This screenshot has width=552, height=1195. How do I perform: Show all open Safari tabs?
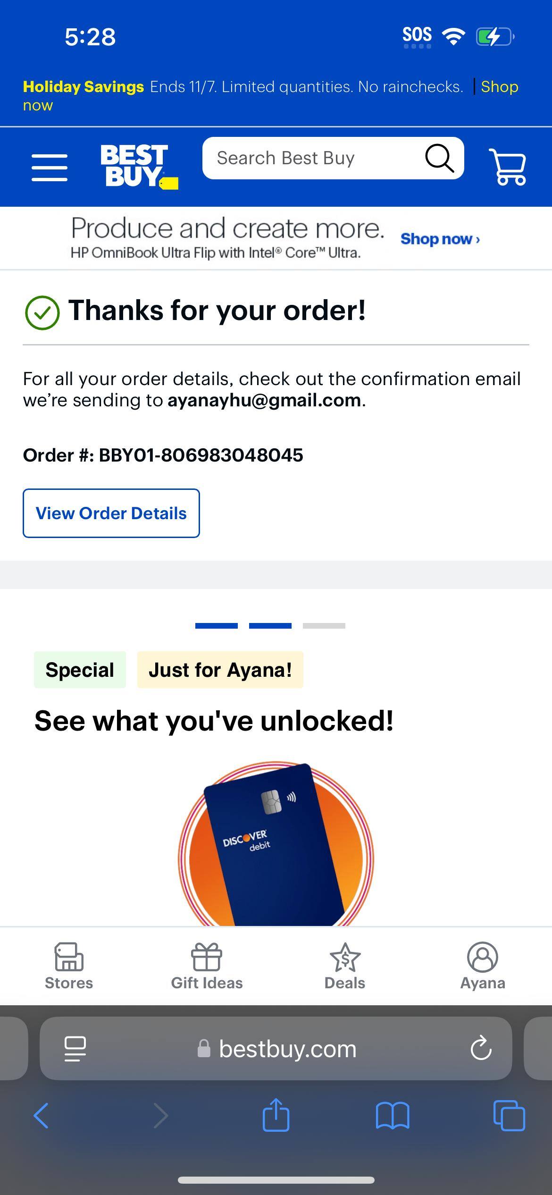pyautogui.click(x=509, y=1116)
